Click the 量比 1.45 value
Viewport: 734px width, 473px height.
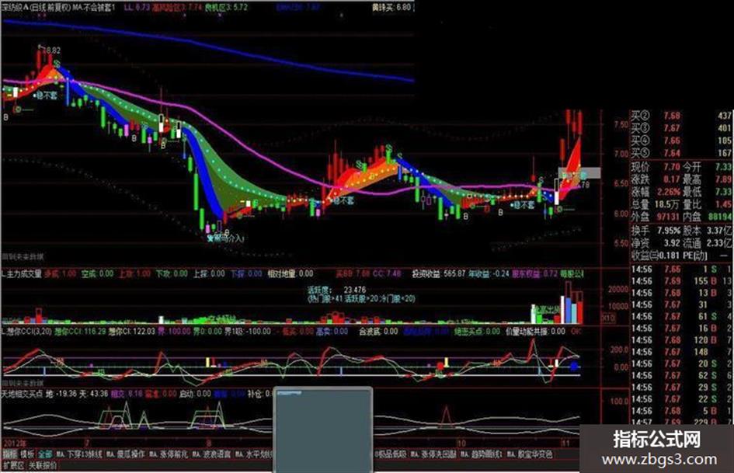pyautogui.click(x=723, y=204)
